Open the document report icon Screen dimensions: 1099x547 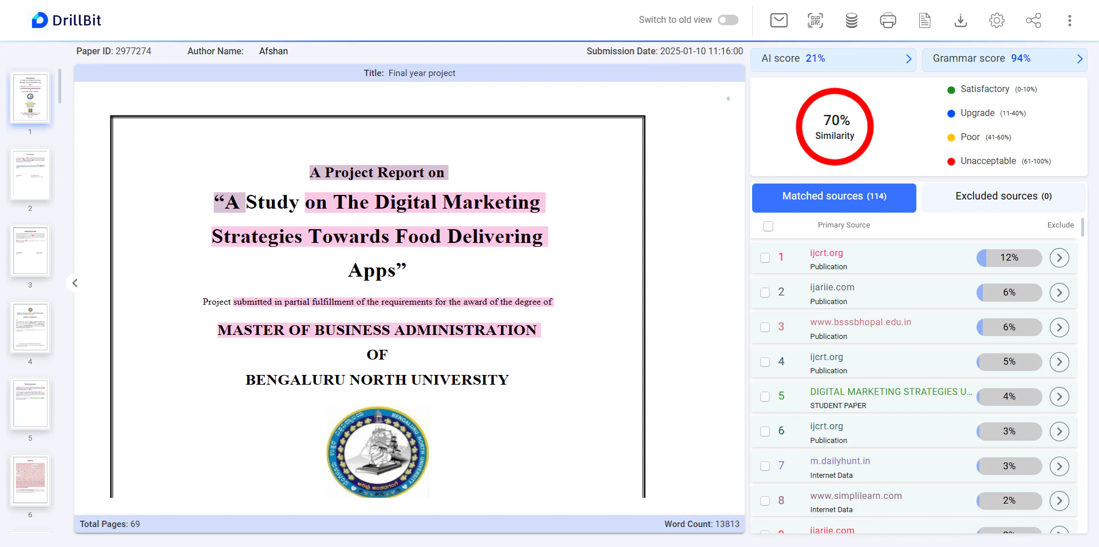coord(924,21)
